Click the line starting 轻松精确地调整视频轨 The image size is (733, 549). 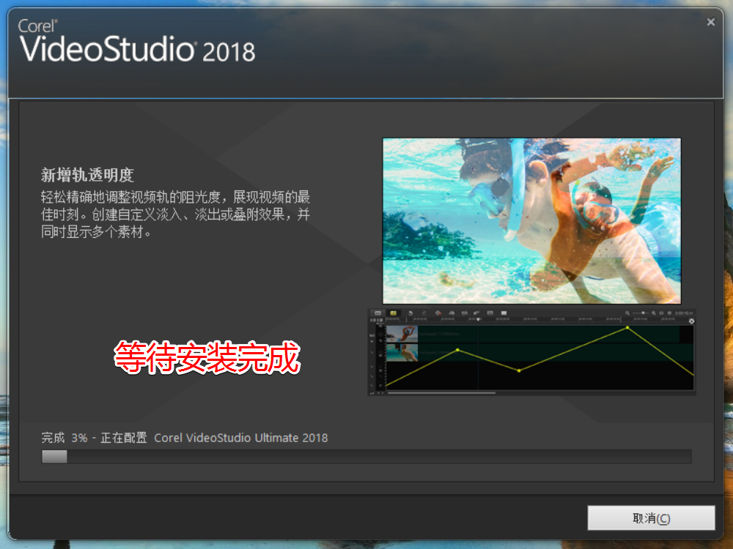coord(175,197)
